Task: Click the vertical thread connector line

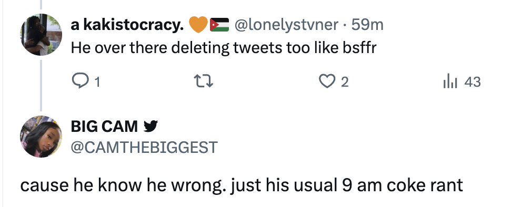Action: tap(41, 86)
